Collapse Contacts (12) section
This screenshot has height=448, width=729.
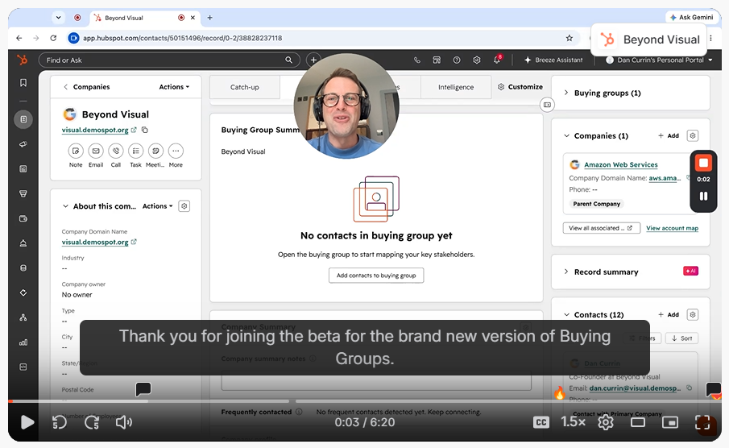(566, 315)
